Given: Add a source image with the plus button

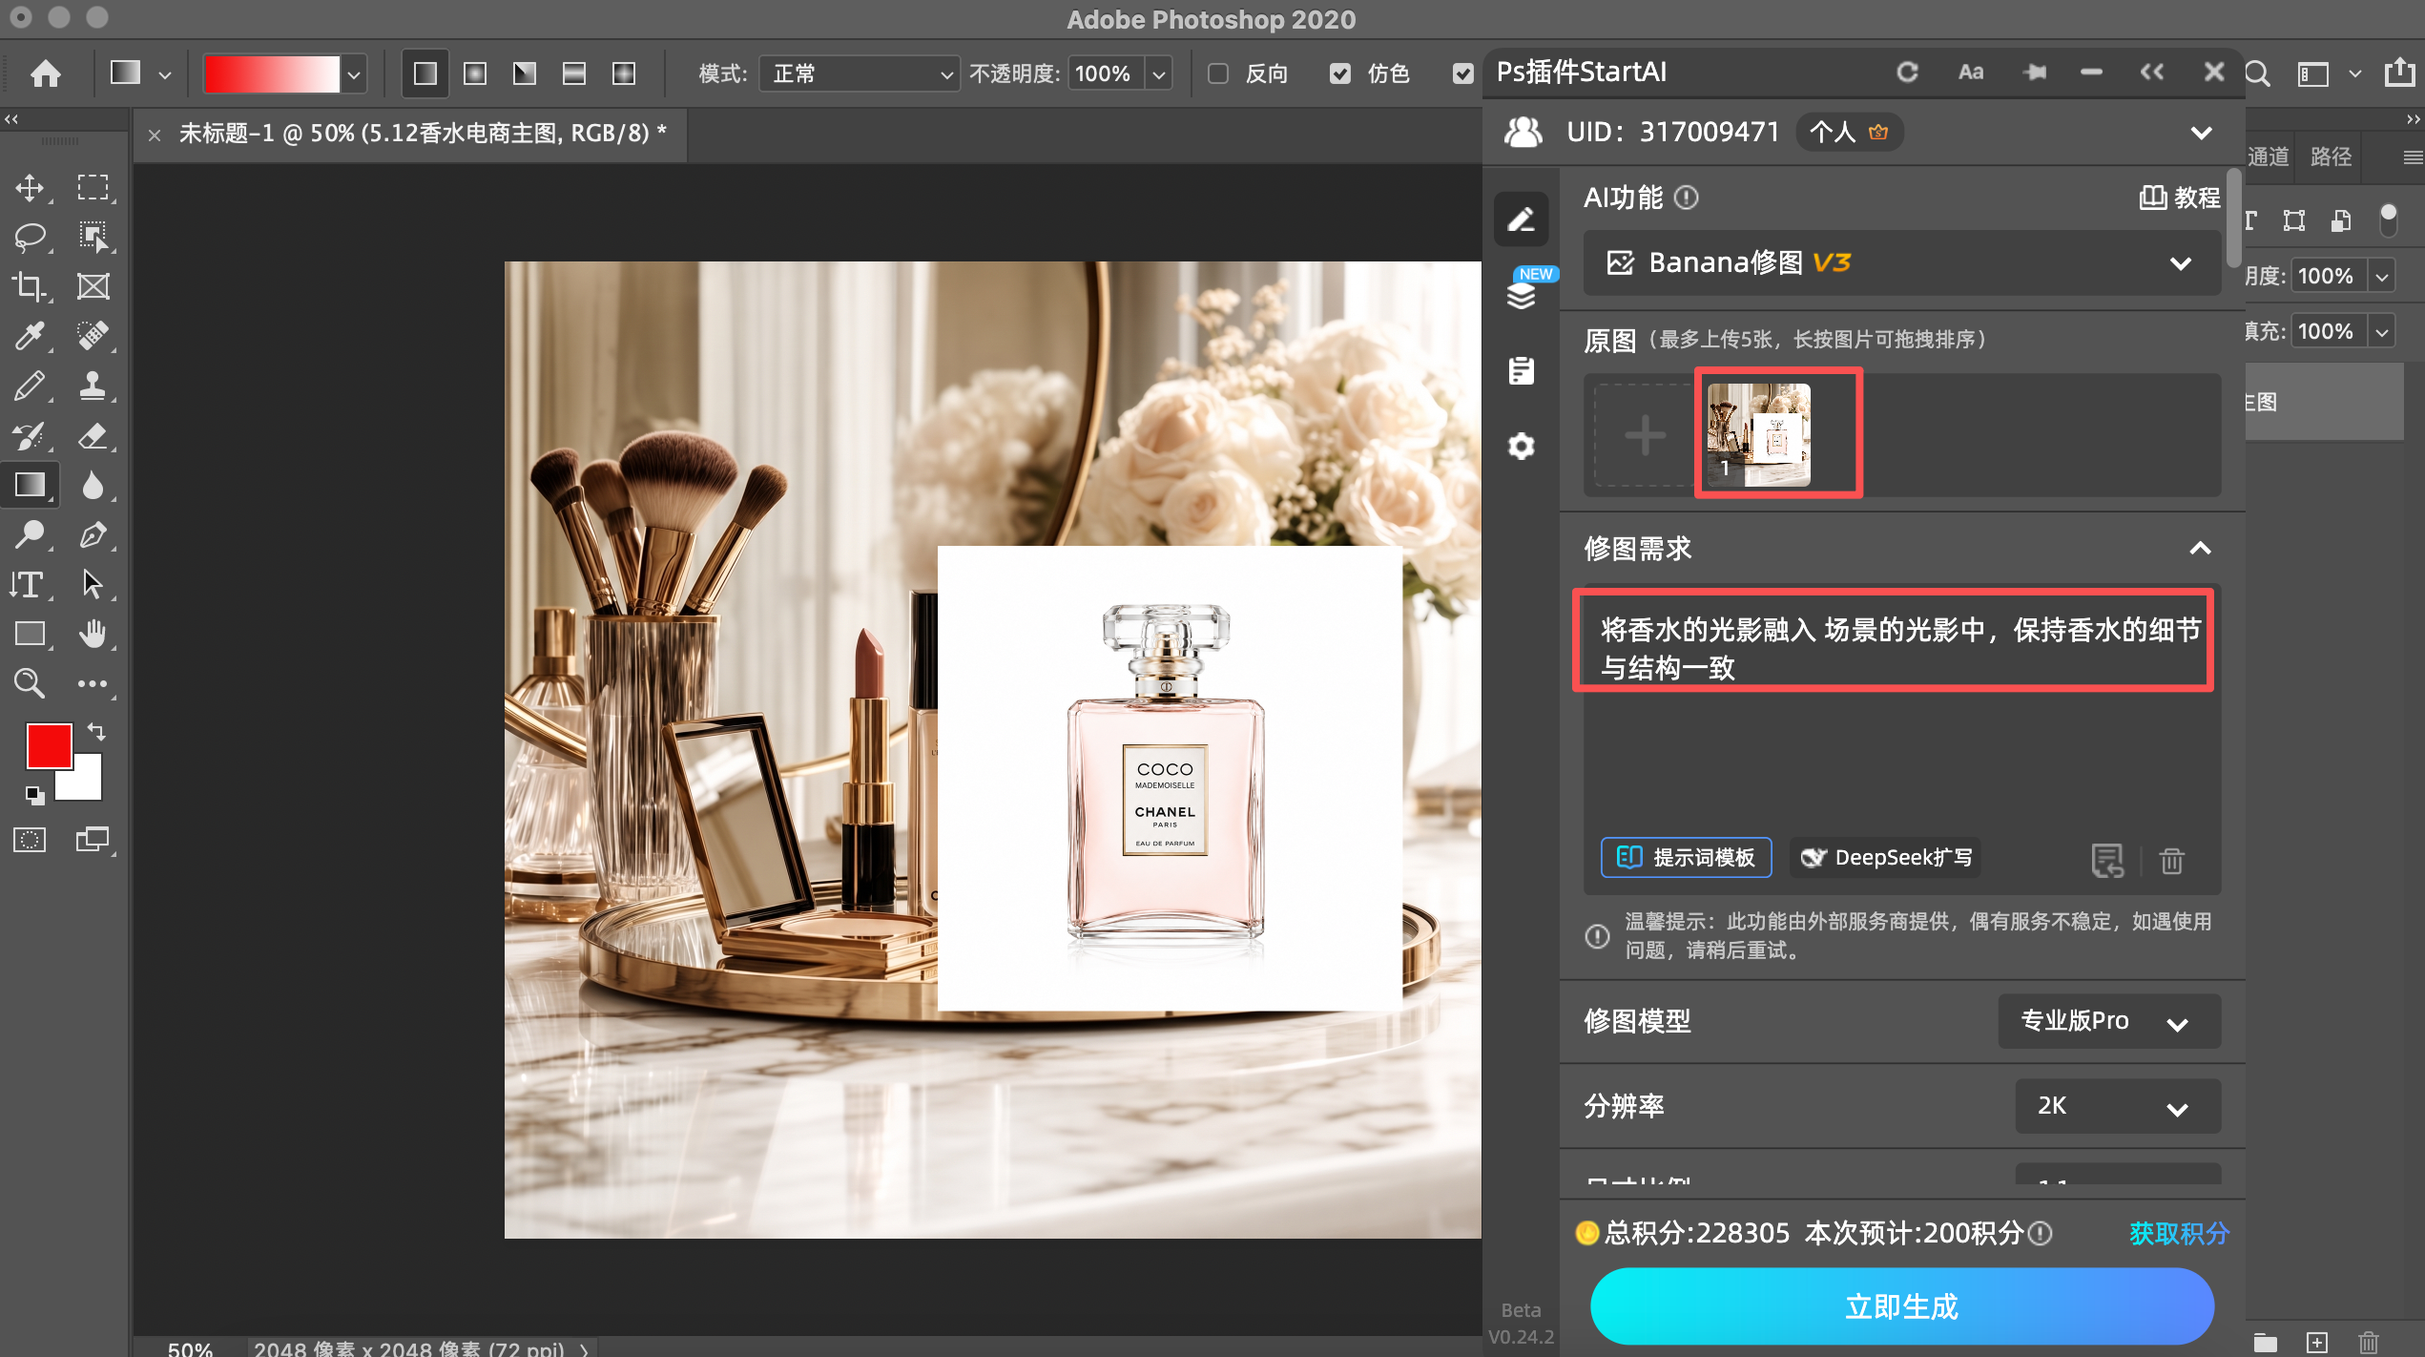Looking at the screenshot, I should point(1646,435).
